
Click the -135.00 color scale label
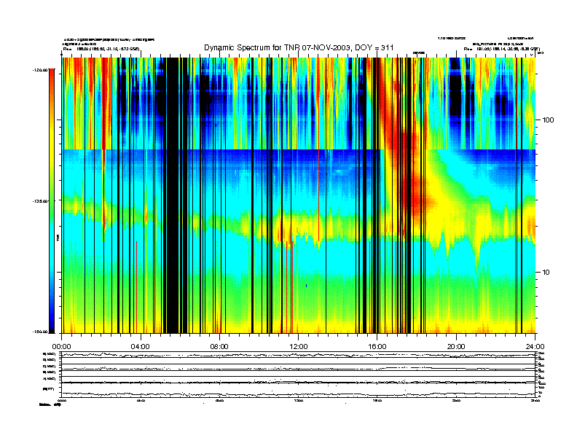point(41,201)
